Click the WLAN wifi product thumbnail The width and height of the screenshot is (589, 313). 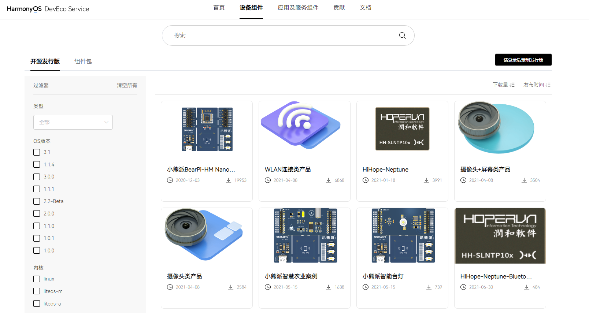coord(301,125)
